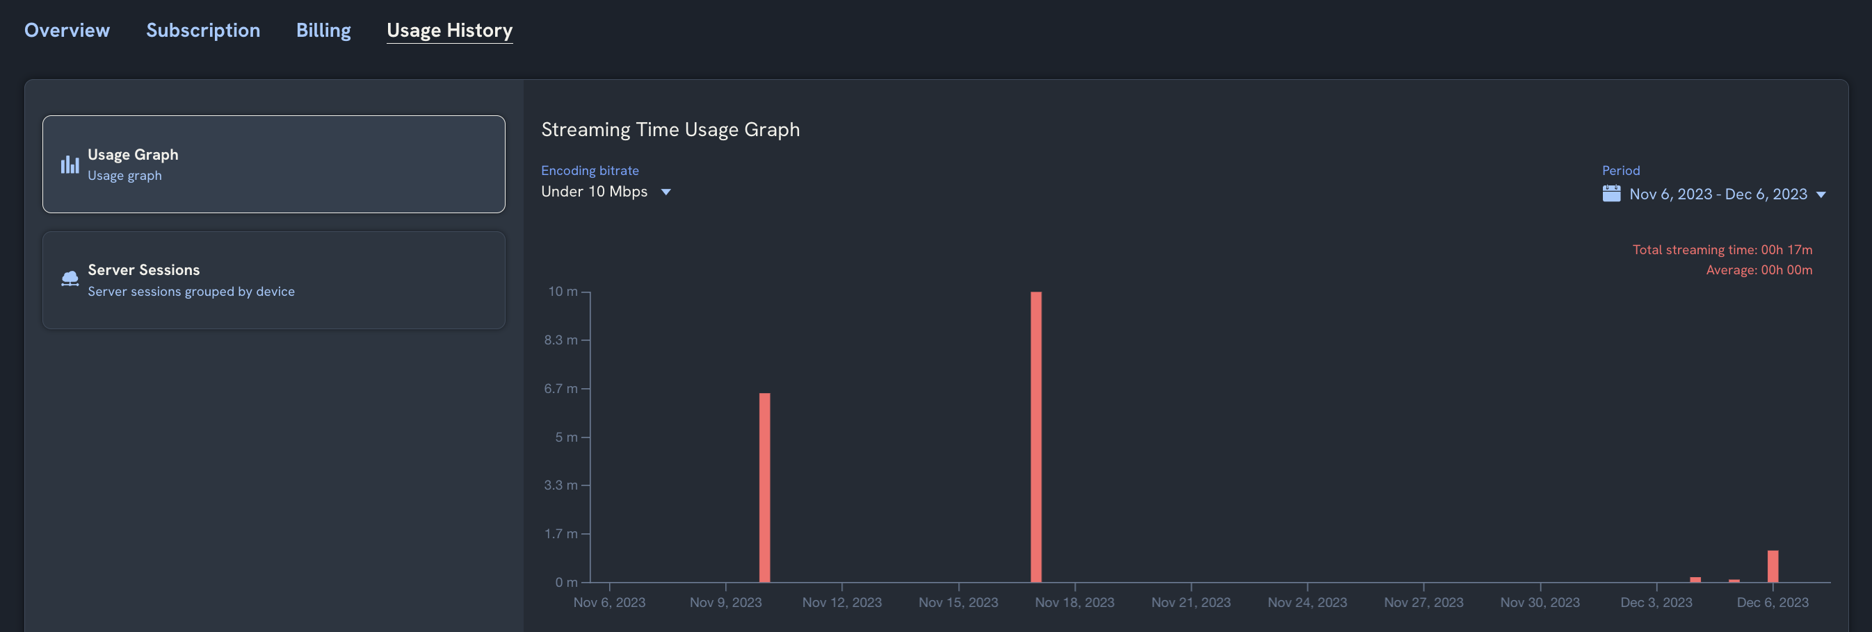Click the Nov 9 usage bar
The image size is (1872, 632).
point(764,486)
